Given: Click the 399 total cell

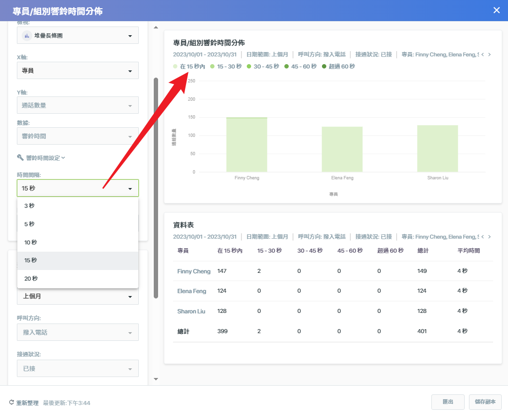Looking at the screenshot, I should (223, 331).
